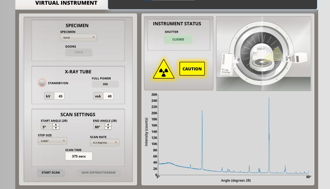
Task: Click the kV value field showing 45
Action: pyautogui.click(x=59, y=96)
